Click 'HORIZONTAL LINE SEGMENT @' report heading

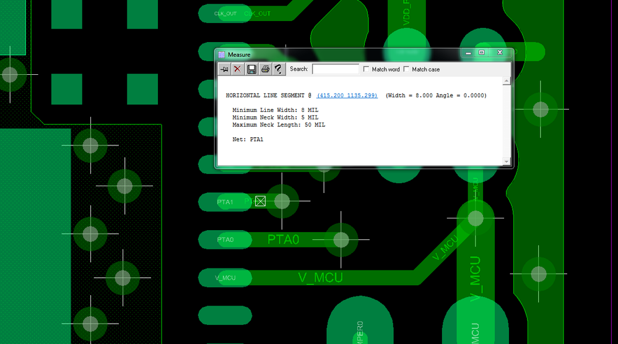point(268,95)
